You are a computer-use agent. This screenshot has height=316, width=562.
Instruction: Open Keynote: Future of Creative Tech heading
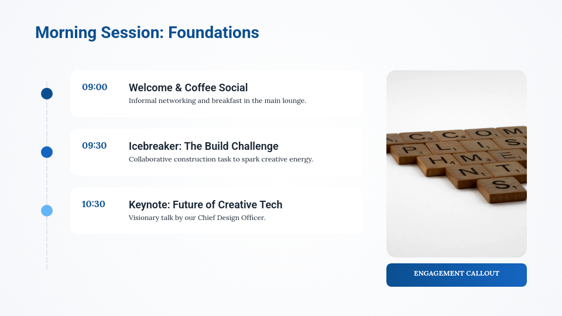click(x=205, y=205)
